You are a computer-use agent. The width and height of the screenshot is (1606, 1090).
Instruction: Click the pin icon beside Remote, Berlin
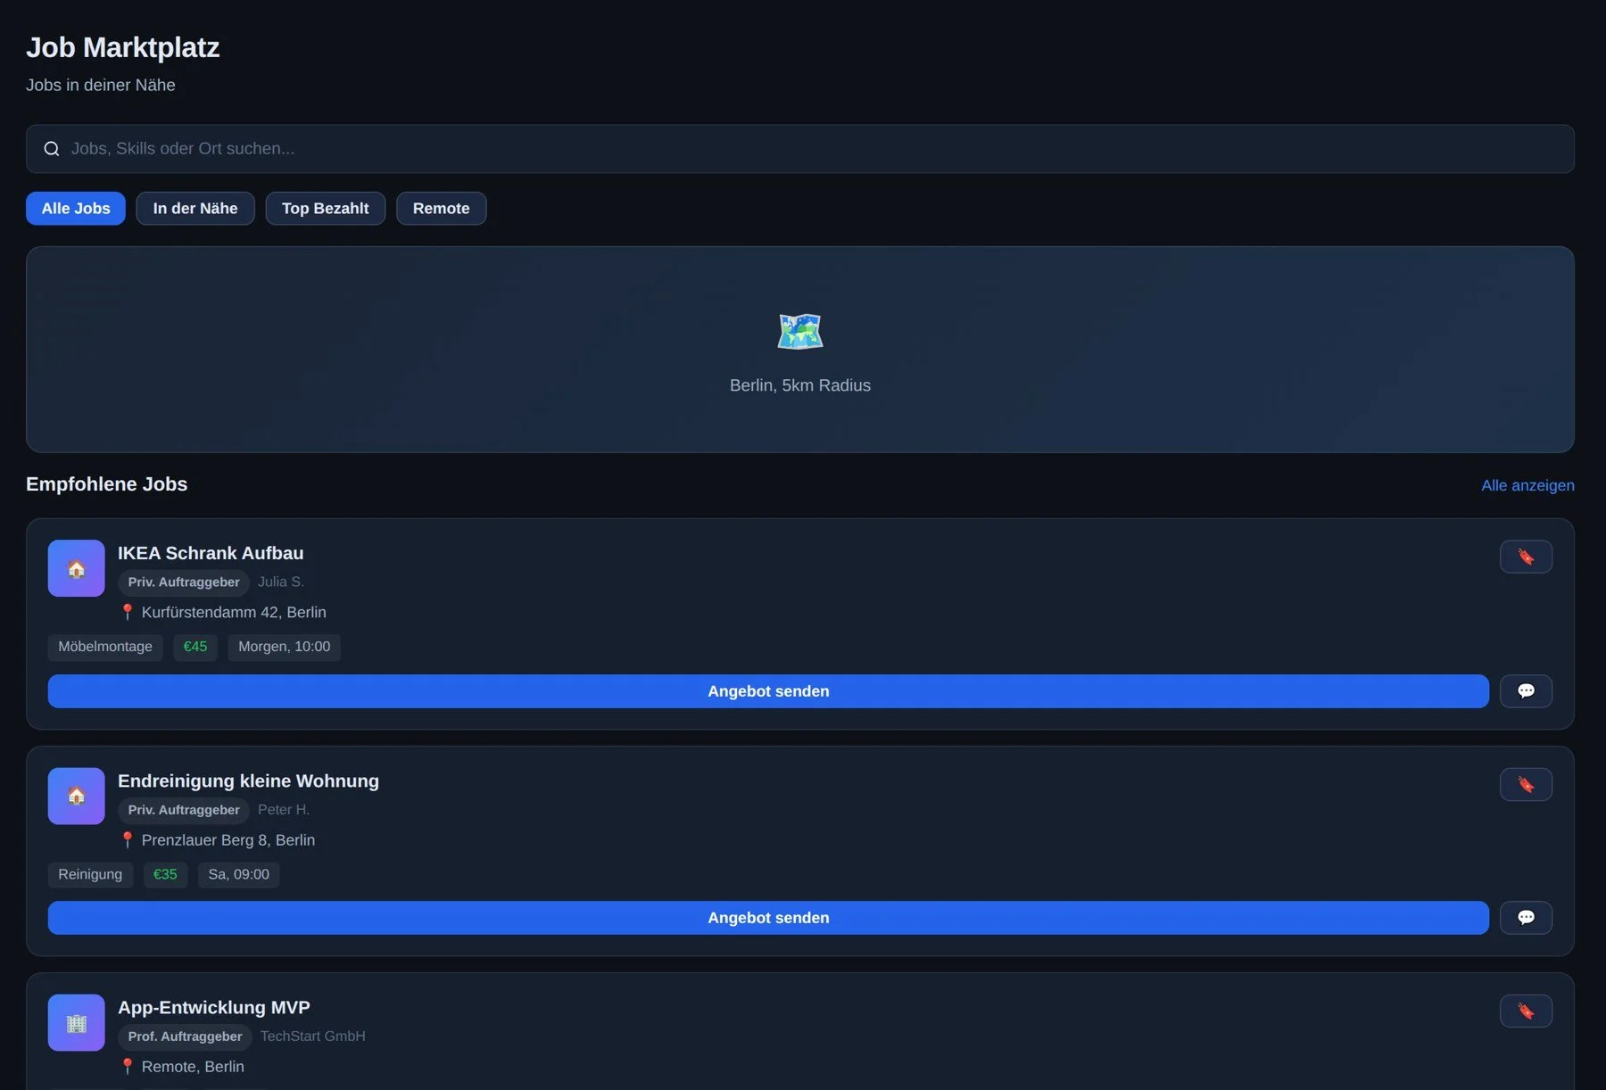[x=127, y=1067]
